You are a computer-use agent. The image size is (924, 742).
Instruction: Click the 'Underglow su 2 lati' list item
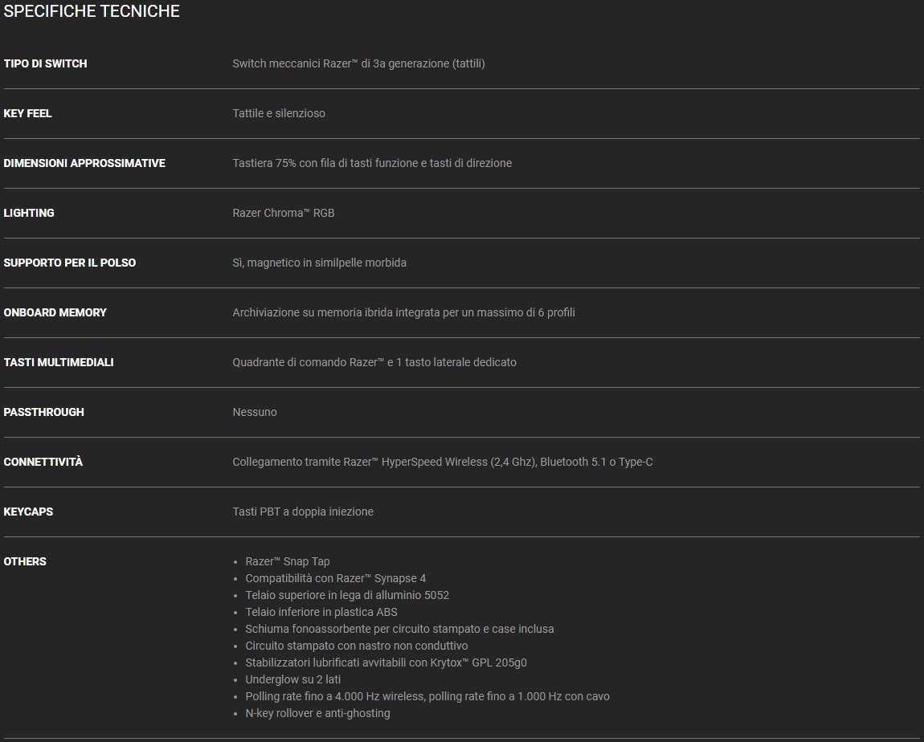coord(293,679)
